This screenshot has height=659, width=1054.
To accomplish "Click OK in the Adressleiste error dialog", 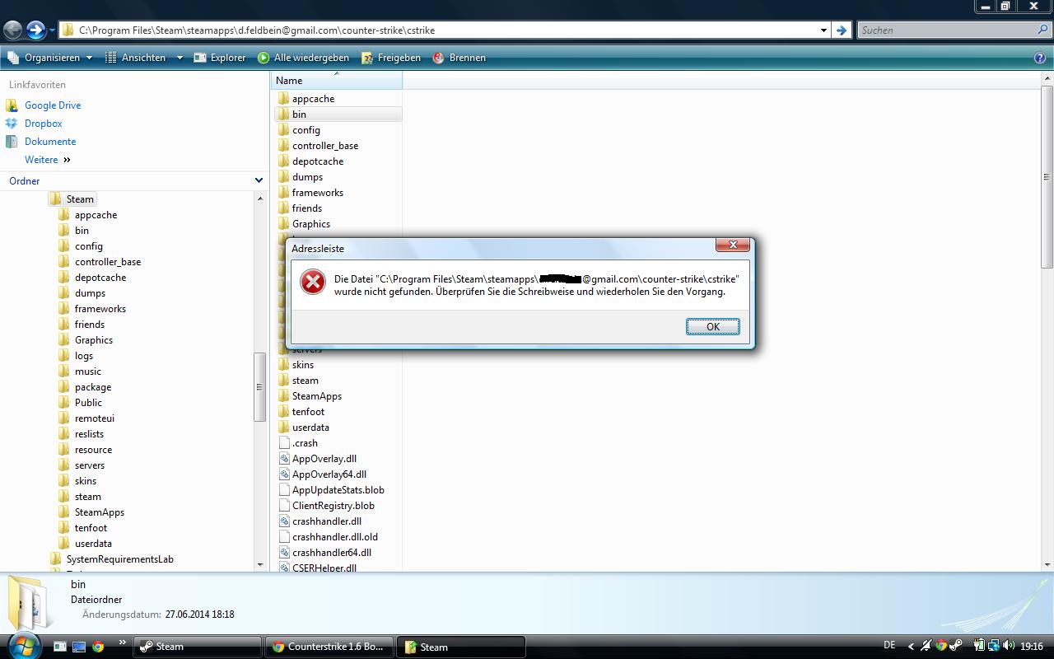I will click(x=712, y=327).
